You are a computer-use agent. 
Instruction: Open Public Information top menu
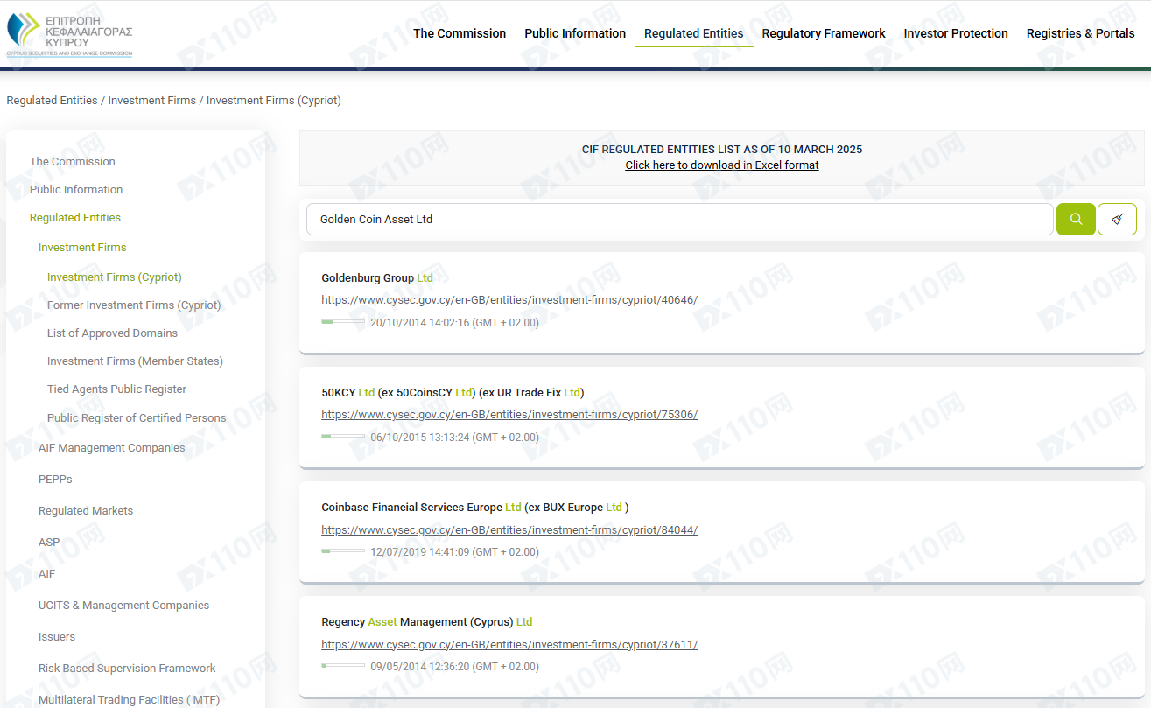[x=575, y=33]
